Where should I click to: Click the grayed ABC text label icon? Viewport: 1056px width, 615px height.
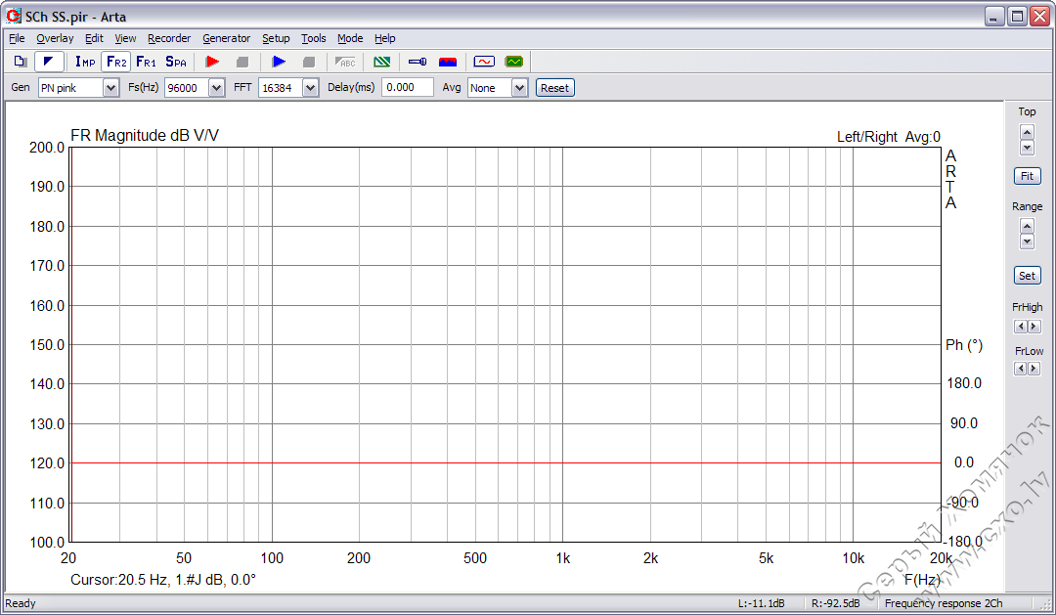345,62
